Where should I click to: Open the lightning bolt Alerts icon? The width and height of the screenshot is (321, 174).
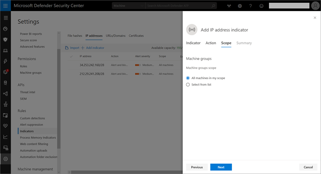pyautogui.click(x=5, y=61)
